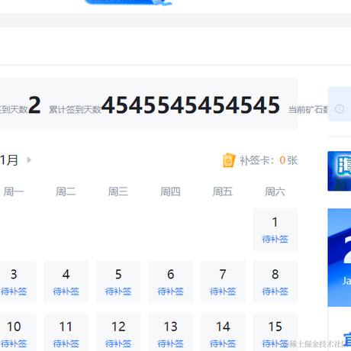Go to next month arrow
351x351 pixels.
pyautogui.click(x=29, y=160)
